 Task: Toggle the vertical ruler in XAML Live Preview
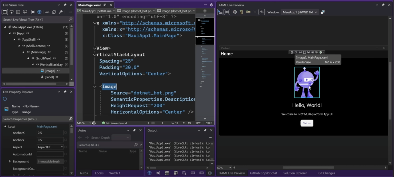point(241,12)
